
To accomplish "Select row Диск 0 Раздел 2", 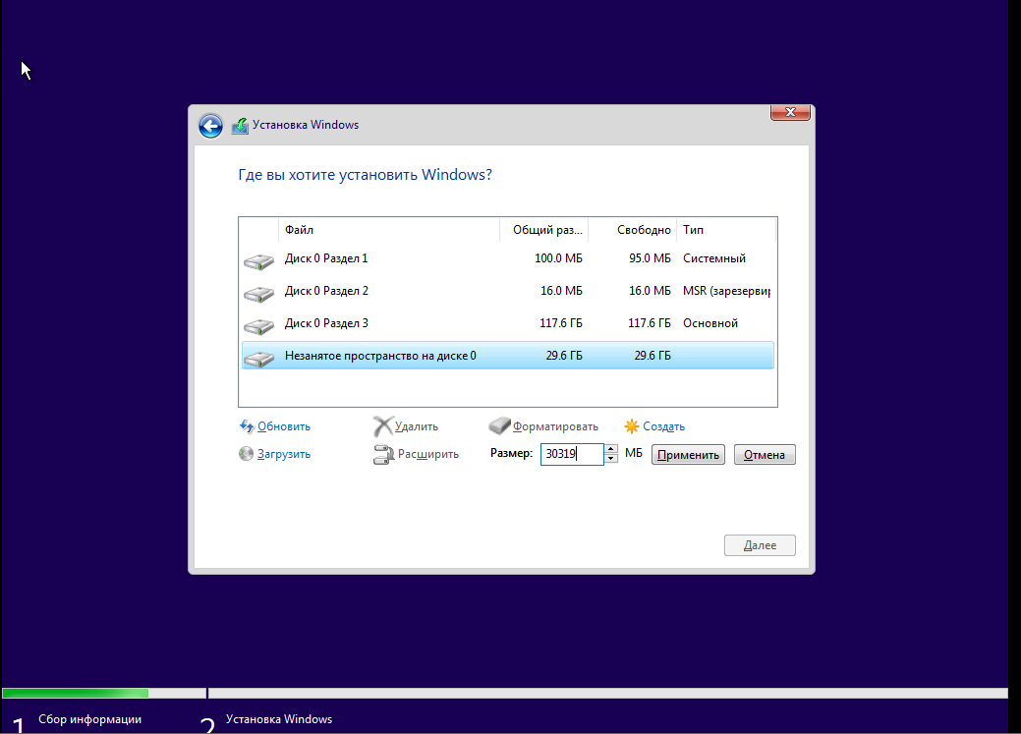I will [x=508, y=291].
